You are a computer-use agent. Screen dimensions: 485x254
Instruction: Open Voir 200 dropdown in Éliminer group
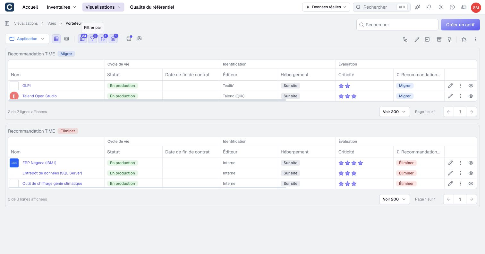tap(394, 199)
